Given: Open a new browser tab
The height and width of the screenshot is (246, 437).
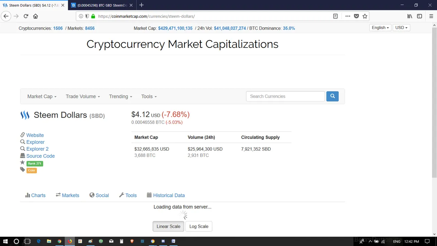Looking at the screenshot, I should 141,5.
